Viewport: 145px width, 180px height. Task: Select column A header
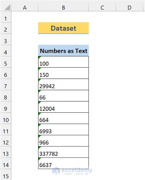[x=25, y=8]
